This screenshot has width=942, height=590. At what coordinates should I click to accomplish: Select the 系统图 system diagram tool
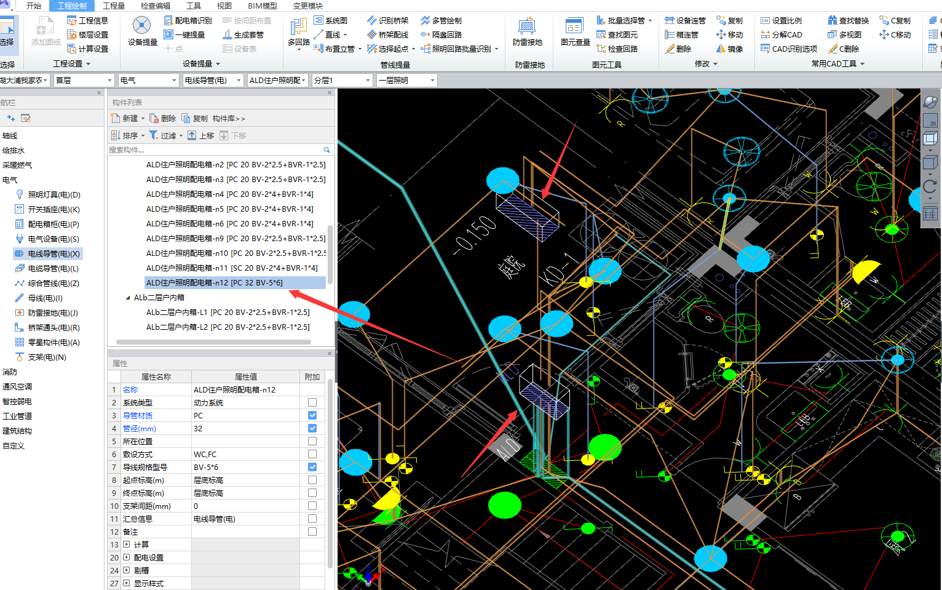pyautogui.click(x=331, y=20)
